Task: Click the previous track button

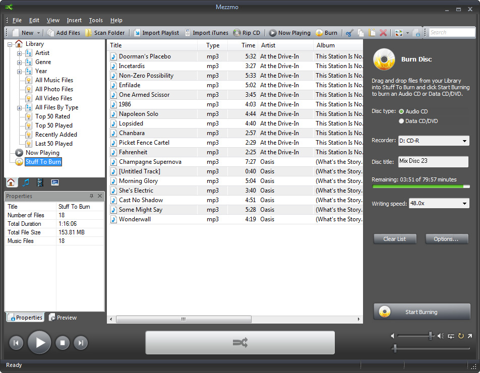Action: [x=16, y=343]
